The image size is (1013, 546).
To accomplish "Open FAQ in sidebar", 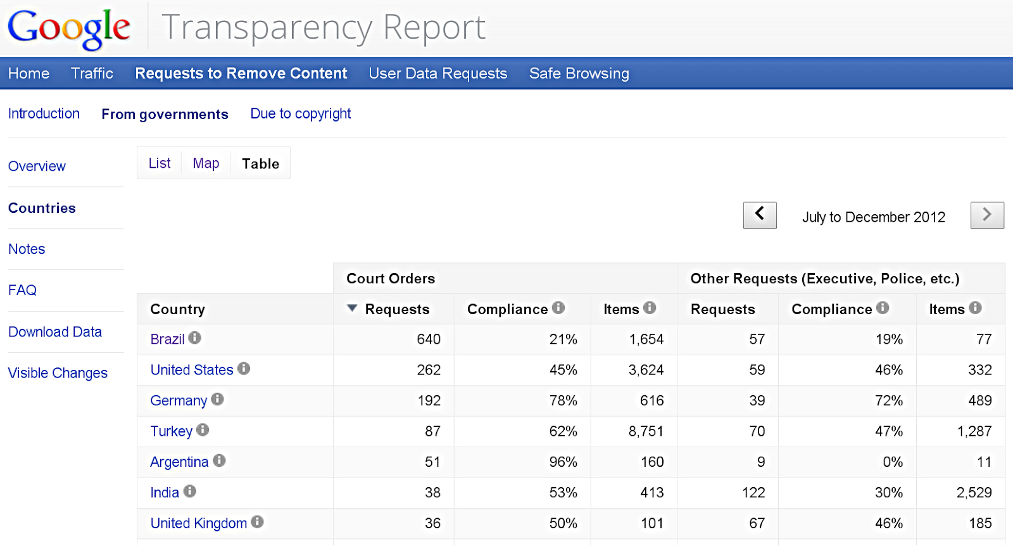I will (x=22, y=290).
